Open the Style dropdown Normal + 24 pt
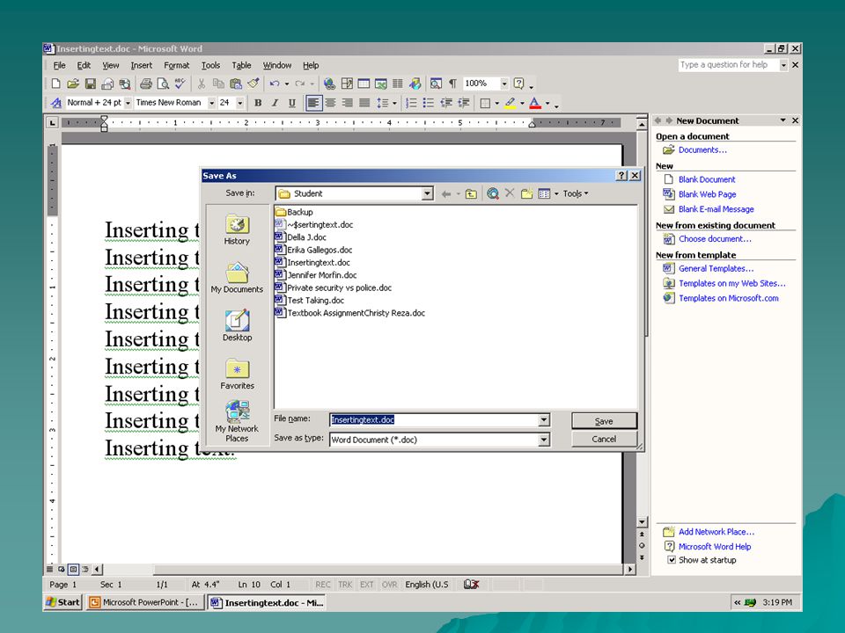 129,103
